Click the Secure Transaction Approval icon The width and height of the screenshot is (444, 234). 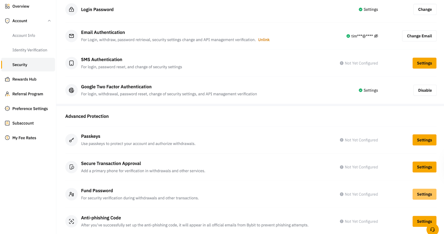[x=71, y=167]
